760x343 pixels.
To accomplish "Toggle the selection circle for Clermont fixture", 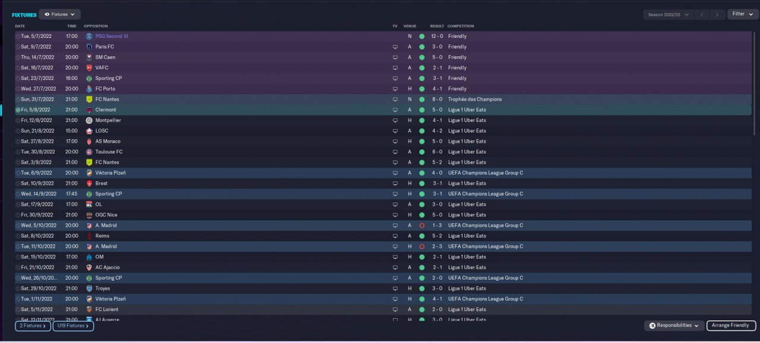I will [18, 110].
